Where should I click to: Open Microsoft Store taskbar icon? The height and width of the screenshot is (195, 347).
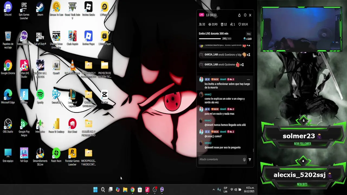pos(140,190)
